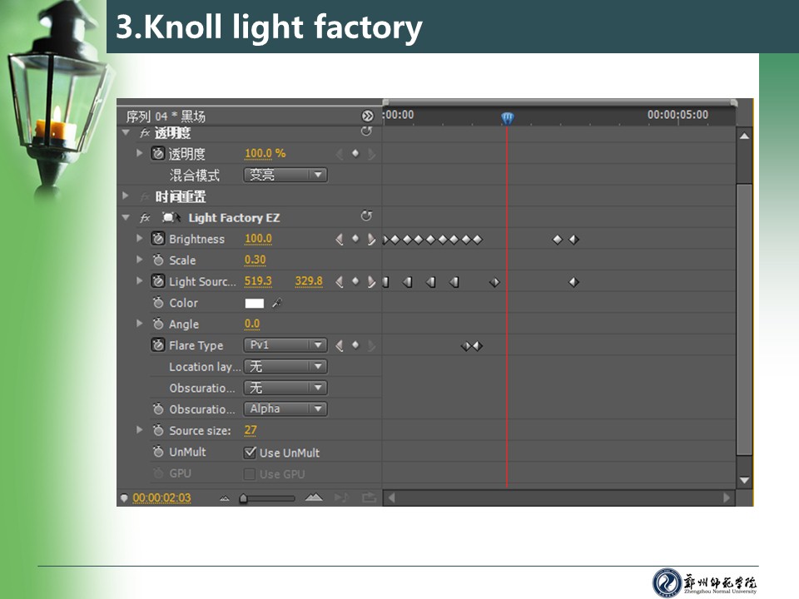Click the play audio button
This screenshot has width=799, height=599.
pos(341,498)
